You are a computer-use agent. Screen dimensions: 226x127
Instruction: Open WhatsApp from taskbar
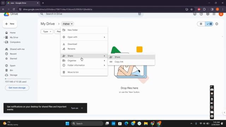click(x=139, y=123)
